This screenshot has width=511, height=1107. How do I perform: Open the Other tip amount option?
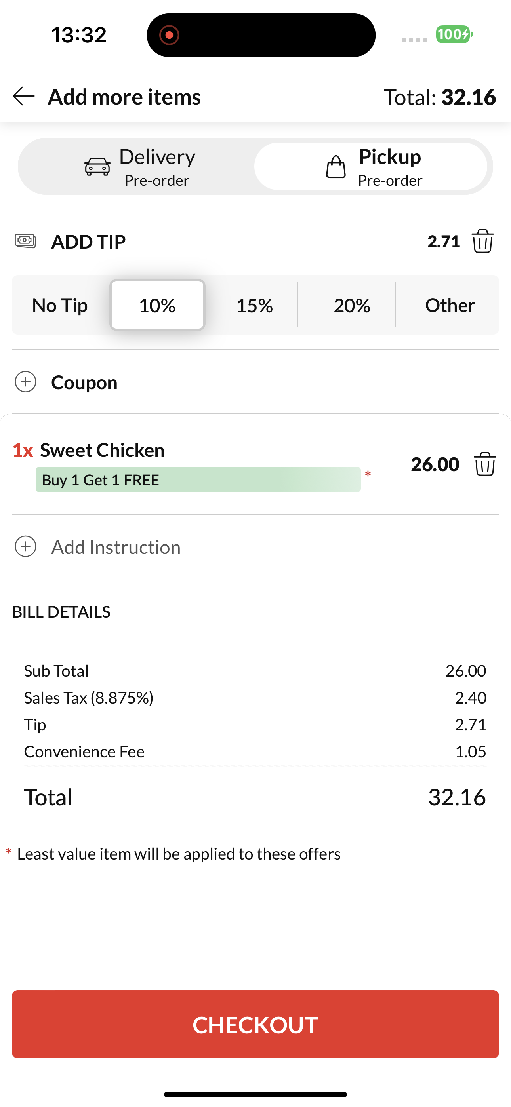pos(450,305)
